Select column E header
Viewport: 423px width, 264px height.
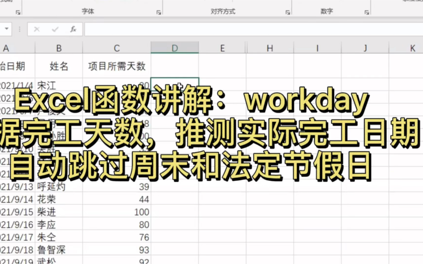pyautogui.click(x=223, y=48)
